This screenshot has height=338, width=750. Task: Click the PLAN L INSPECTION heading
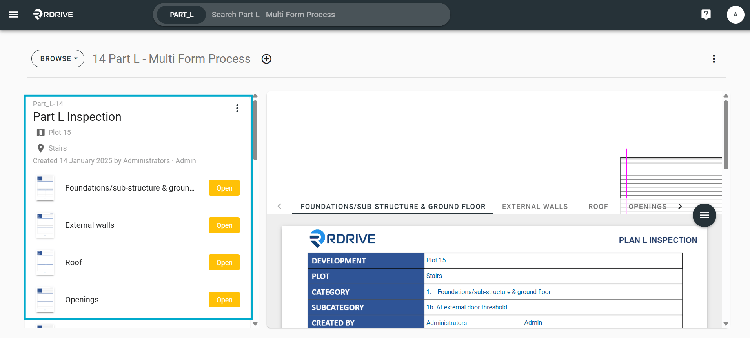point(658,240)
